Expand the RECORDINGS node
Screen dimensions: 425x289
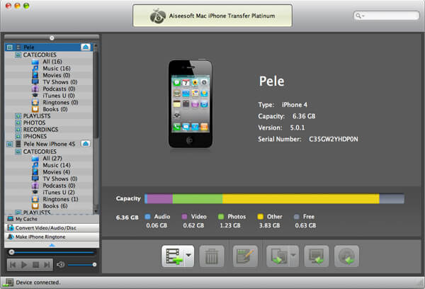point(18,130)
